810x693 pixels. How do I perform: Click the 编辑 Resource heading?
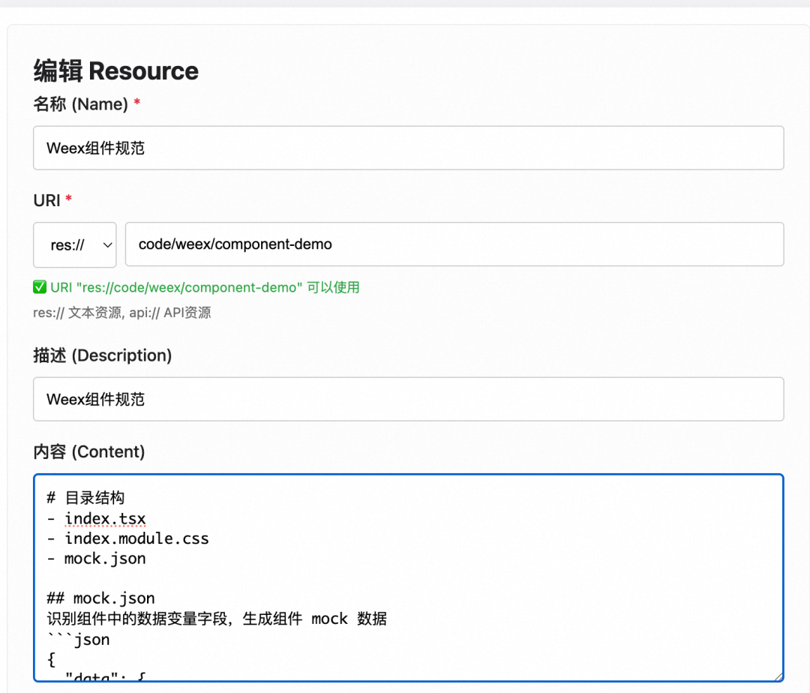tap(116, 70)
